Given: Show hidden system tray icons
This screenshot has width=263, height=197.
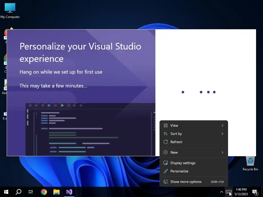Looking at the screenshot, I should click(x=222, y=192).
